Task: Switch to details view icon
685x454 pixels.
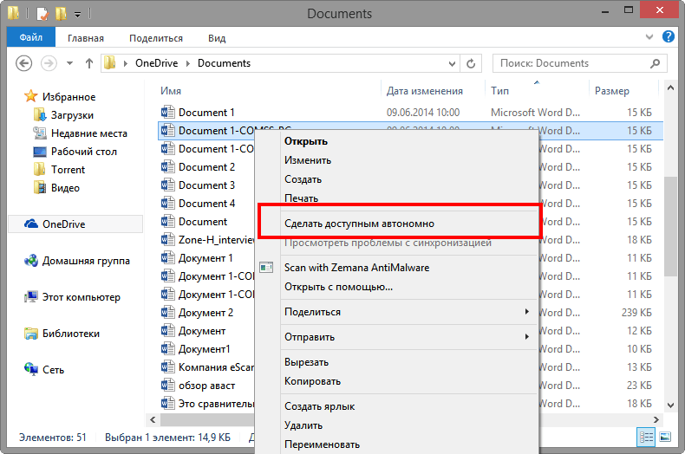Action: pyautogui.click(x=646, y=437)
